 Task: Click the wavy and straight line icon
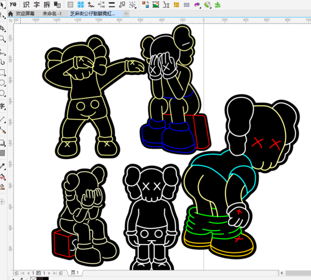click(x=111, y=4)
